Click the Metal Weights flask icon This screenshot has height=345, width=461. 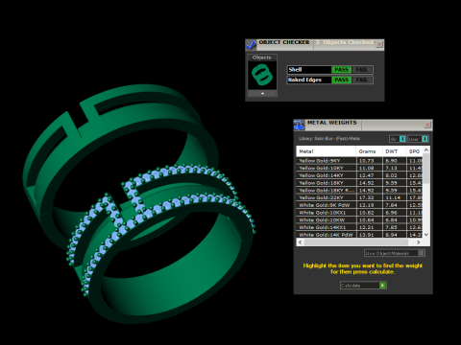299,125
